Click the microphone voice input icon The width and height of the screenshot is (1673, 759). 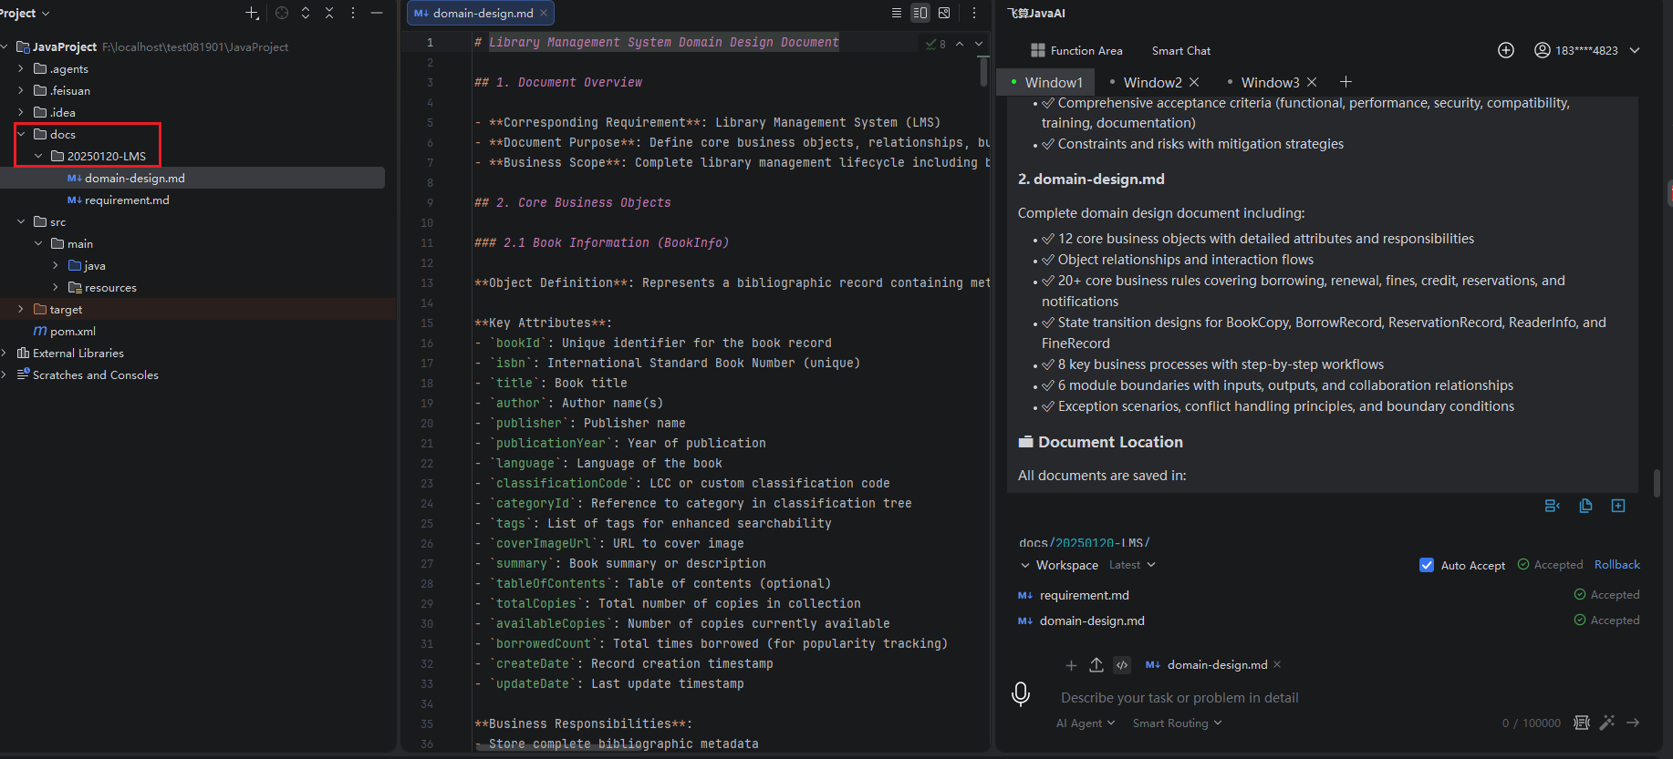click(x=1021, y=694)
